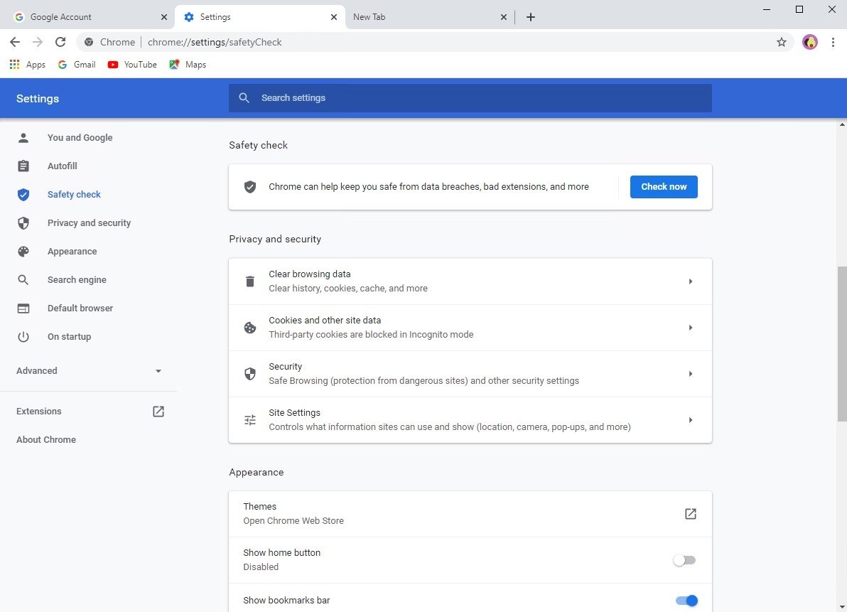This screenshot has width=847, height=612.
Task: Click the browser window icon beside Default browser
Action: click(23, 308)
